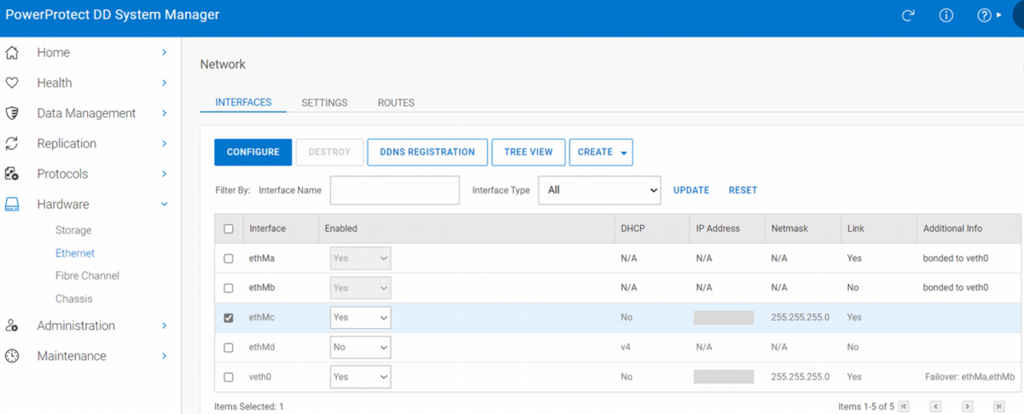The height and width of the screenshot is (414, 1024).
Task: Click the Health heart icon
Action: 12,83
